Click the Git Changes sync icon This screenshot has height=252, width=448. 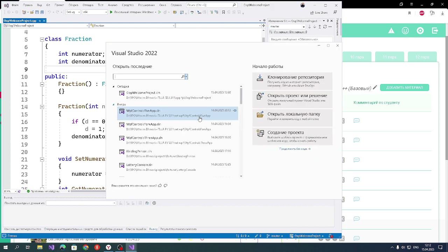pos(325,27)
